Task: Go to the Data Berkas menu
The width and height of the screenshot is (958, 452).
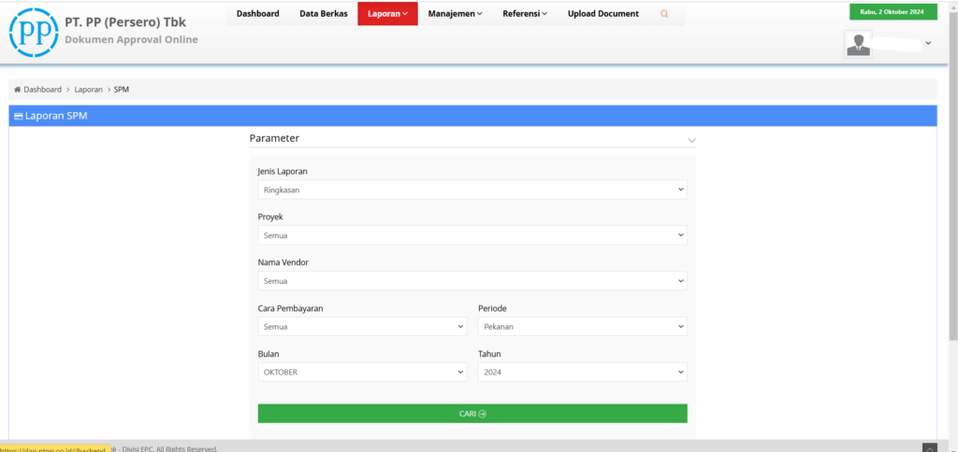Action: point(323,14)
